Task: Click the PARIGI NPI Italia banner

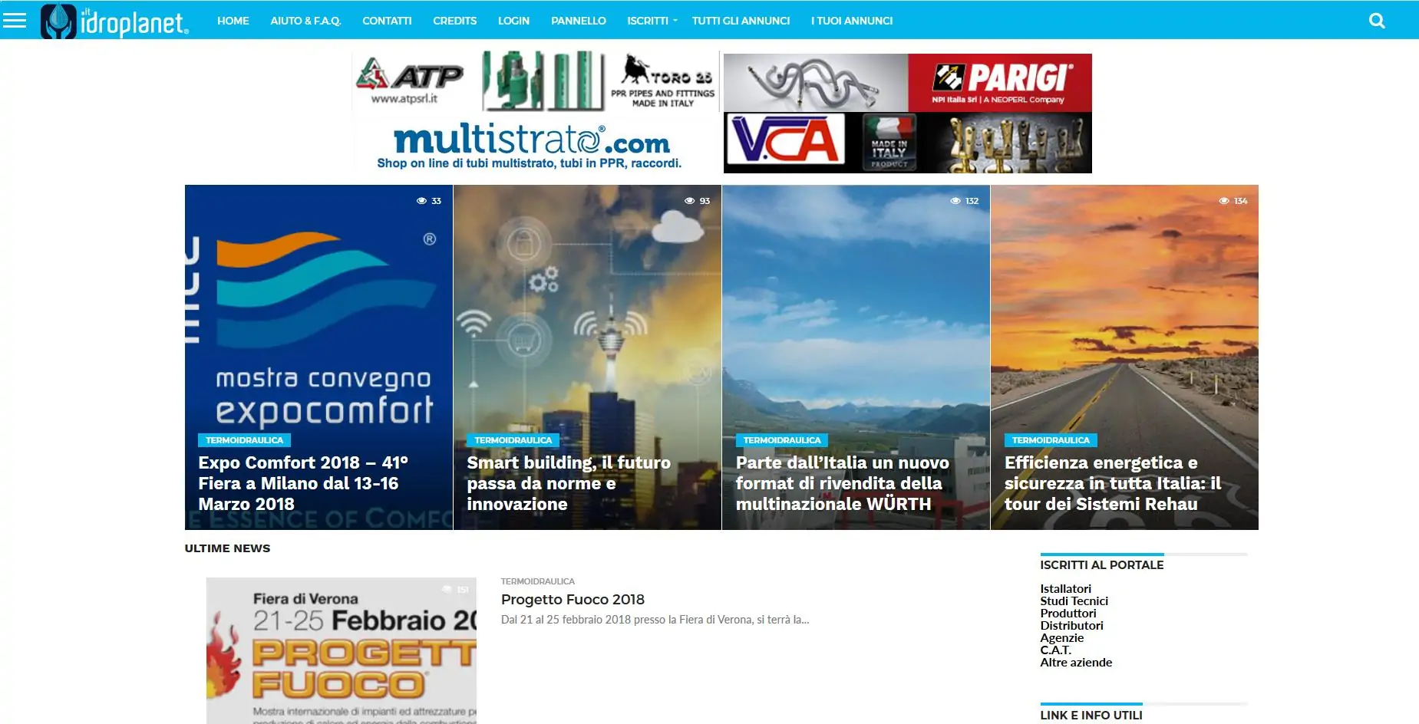Action: [x=908, y=82]
